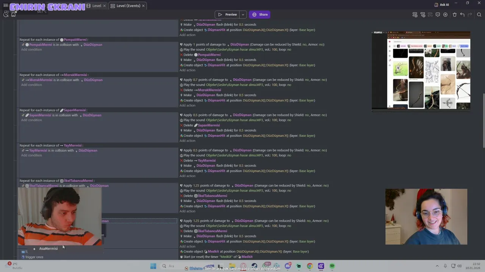This screenshot has height=272, width=485.
Task: Select 'Repeat for each instance of PompalıMermi' header
Action: [54, 39]
